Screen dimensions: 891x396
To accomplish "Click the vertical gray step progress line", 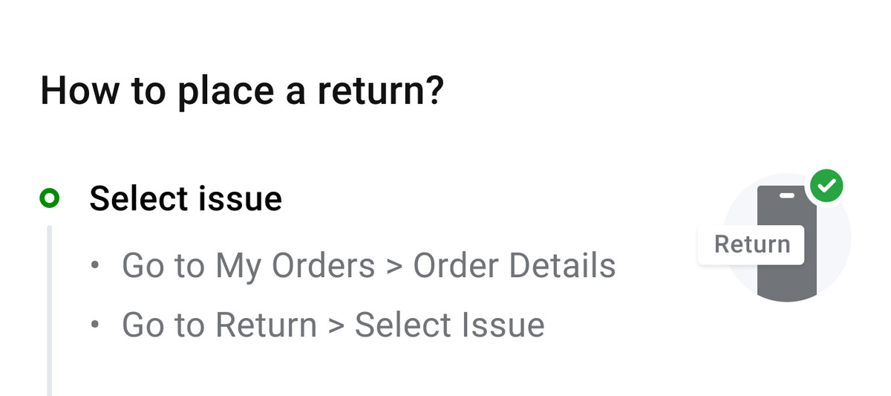I will tap(50, 311).
